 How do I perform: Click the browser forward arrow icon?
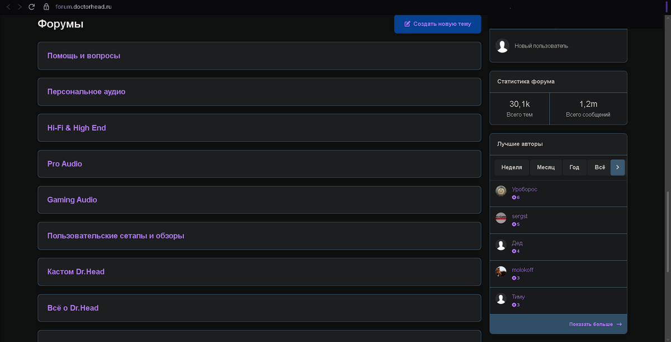click(x=20, y=7)
